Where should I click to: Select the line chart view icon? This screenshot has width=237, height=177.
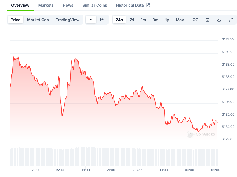point(91,20)
